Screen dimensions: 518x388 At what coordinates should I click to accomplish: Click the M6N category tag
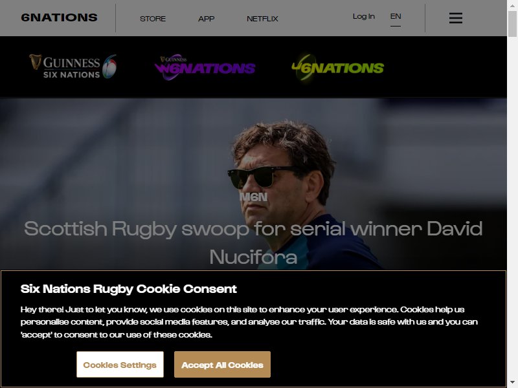click(253, 197)
